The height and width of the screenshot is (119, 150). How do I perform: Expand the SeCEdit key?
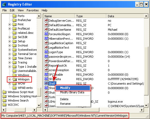click(9, 37)
